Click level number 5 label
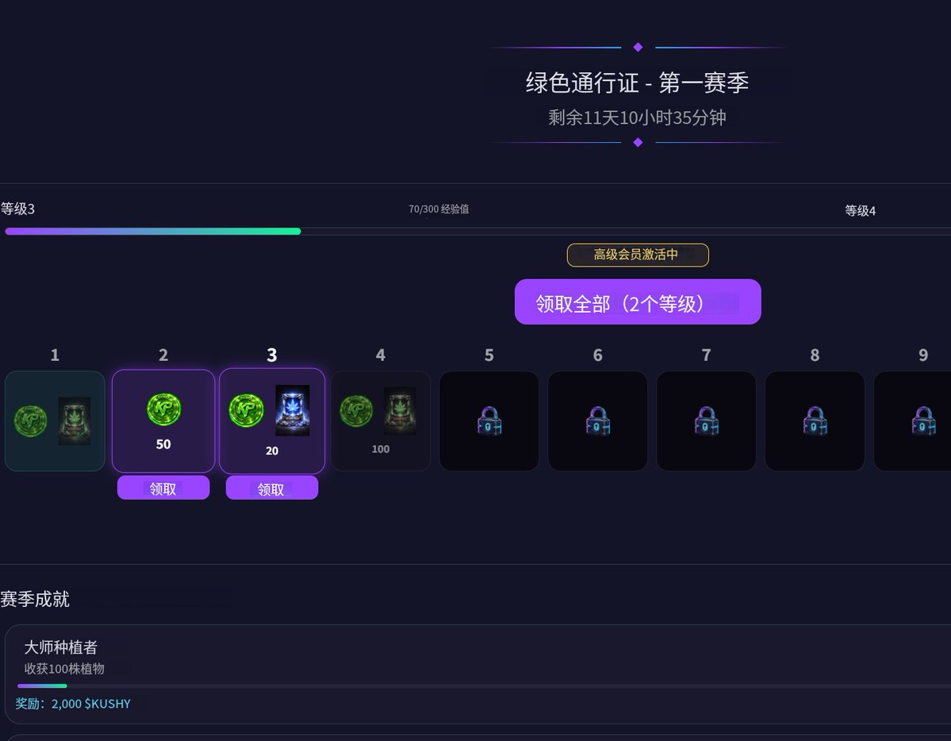 pos(489,355)
